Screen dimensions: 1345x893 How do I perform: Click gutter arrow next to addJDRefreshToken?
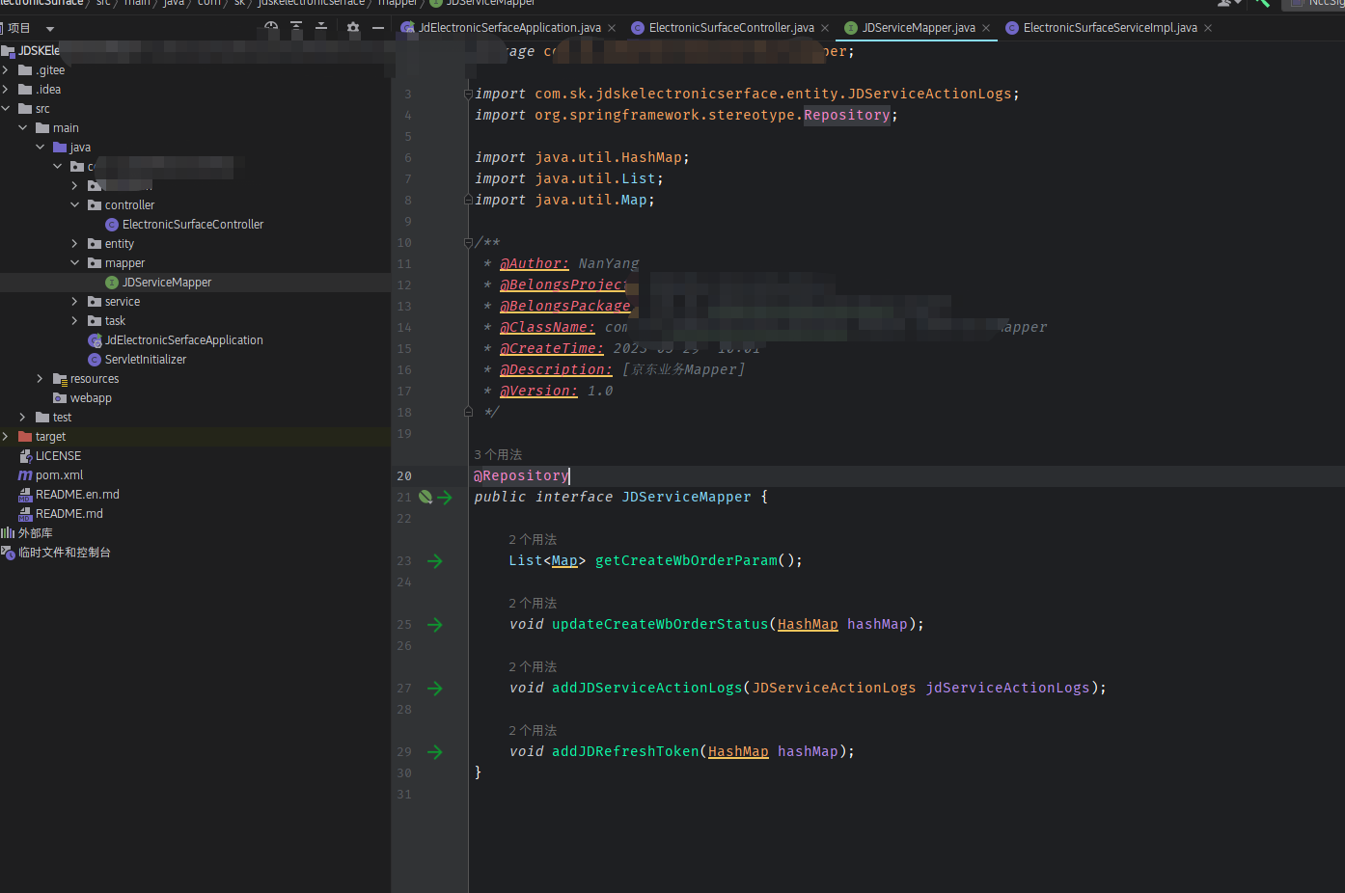tap(435, 752)
